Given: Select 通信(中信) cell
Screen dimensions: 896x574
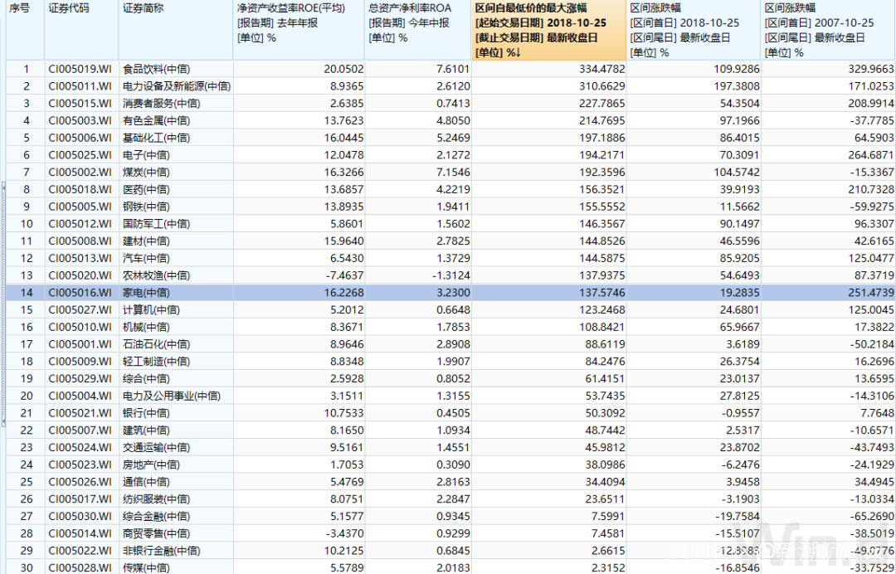Looking at the screenshot, I should [x=146, y=481].
